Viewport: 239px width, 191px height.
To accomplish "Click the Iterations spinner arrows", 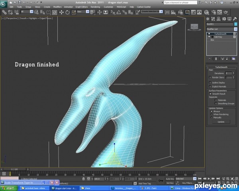I will pyautogui.click(x=233, y=73).
